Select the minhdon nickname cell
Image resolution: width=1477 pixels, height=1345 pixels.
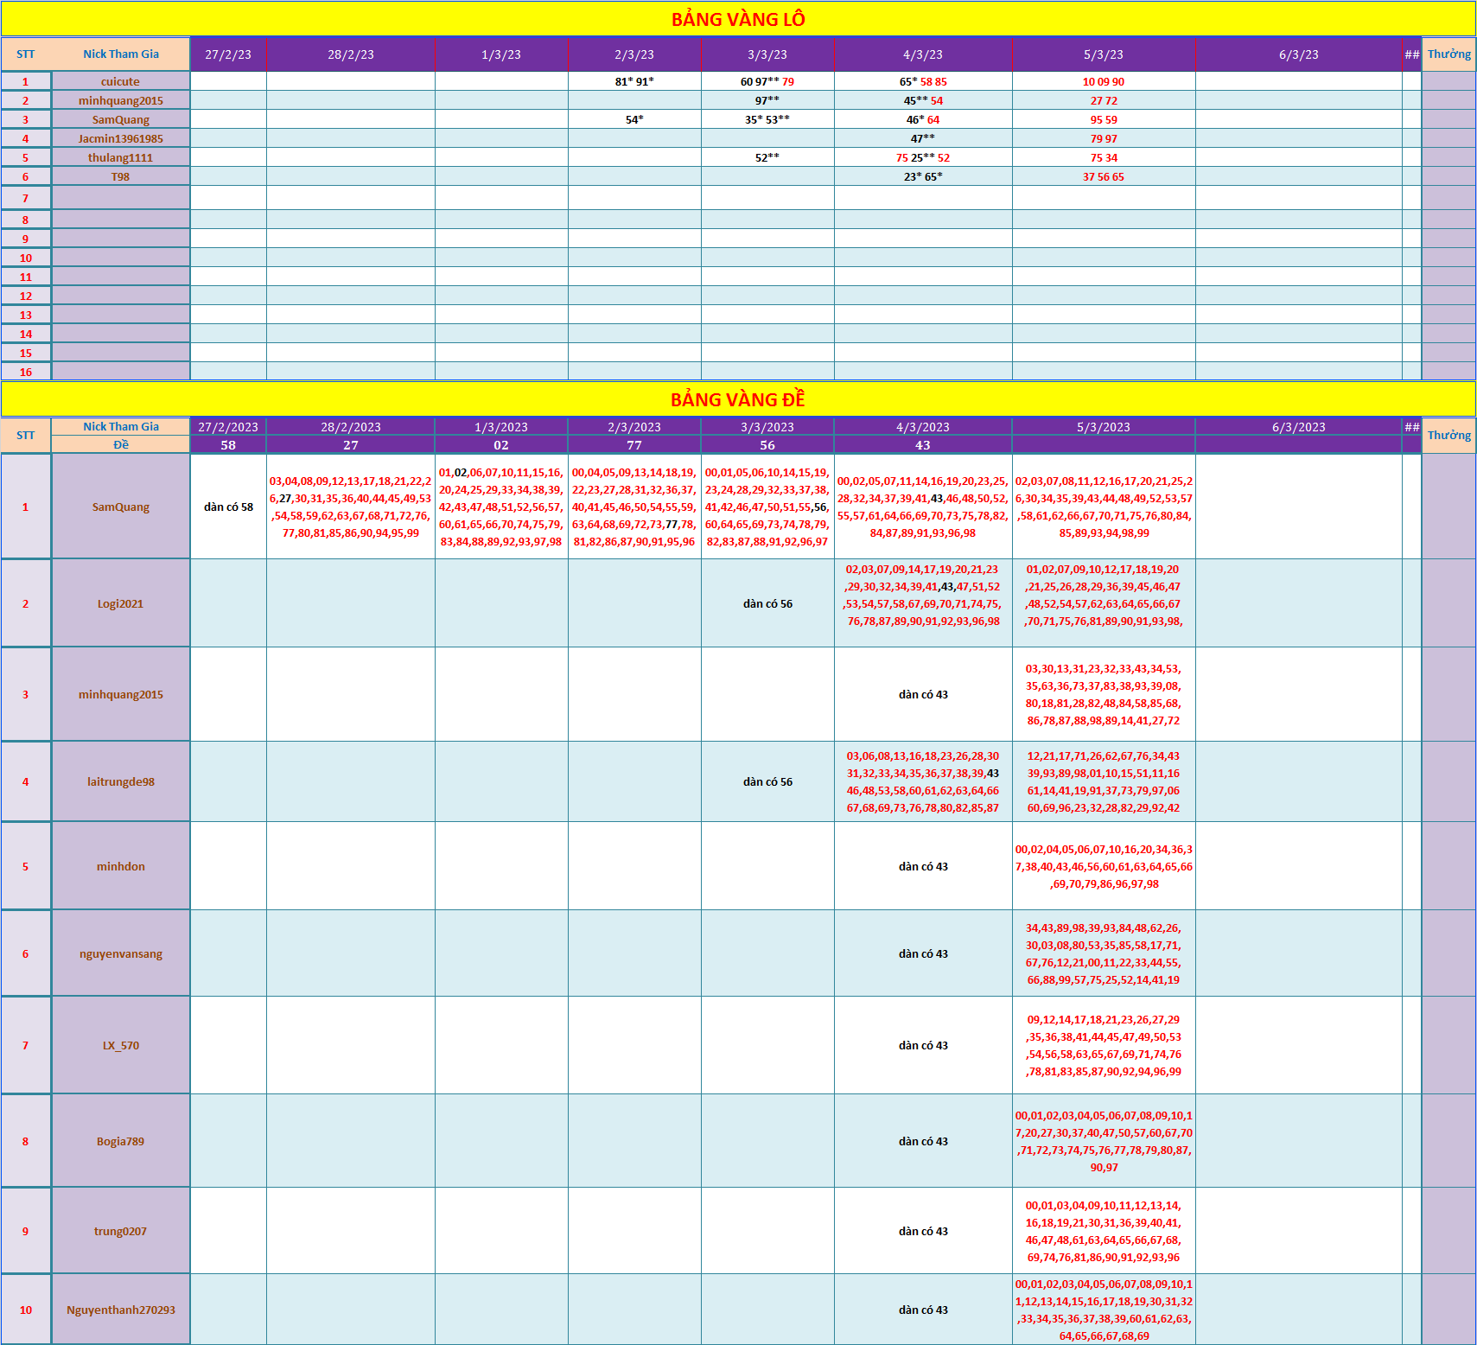120,866
